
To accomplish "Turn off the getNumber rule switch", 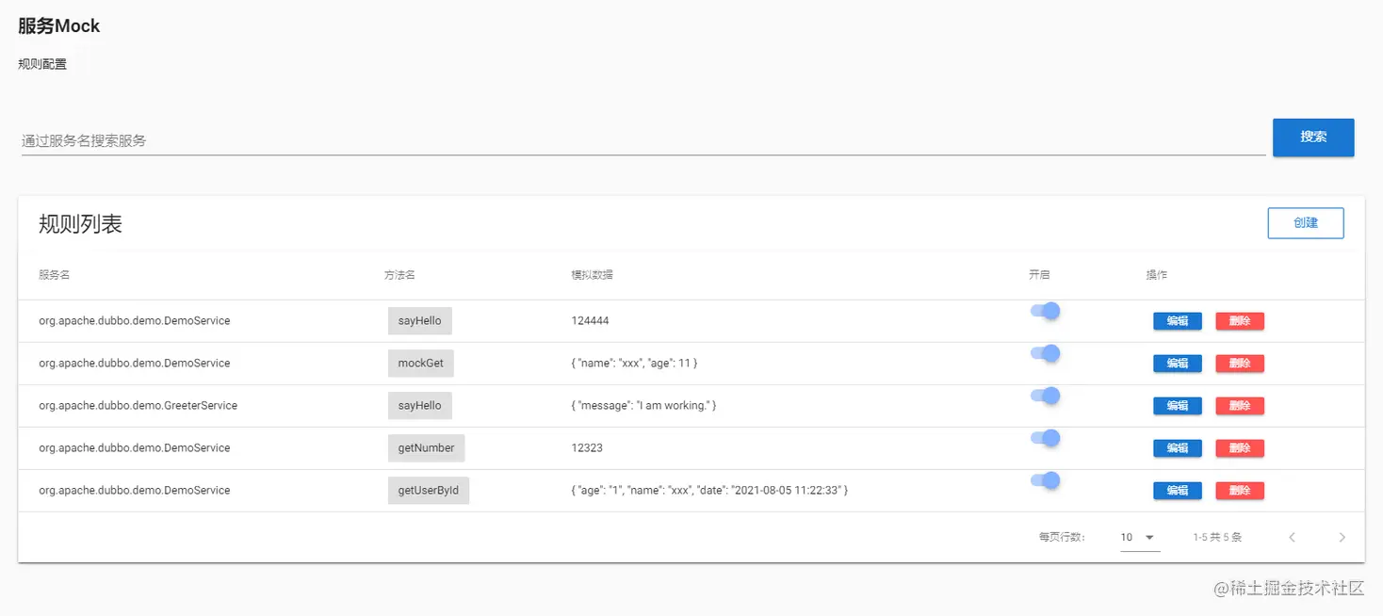I will (1046, 438).
